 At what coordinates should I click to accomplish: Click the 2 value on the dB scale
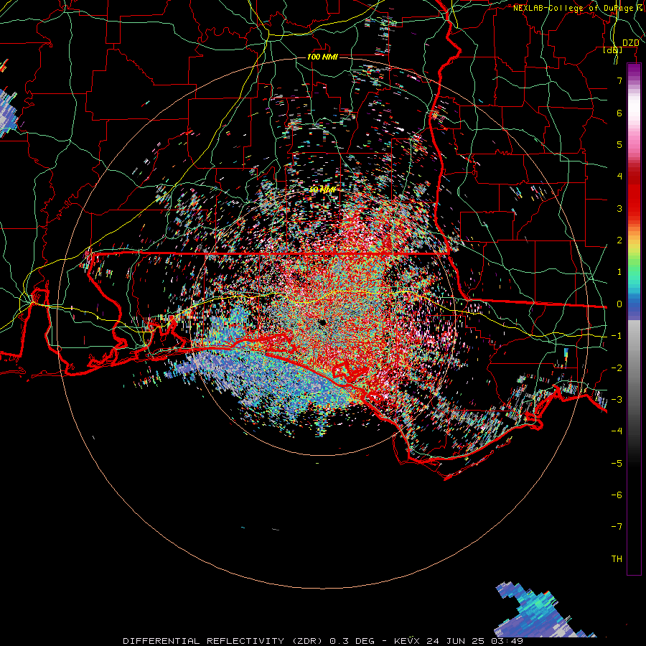pos(619,240)
